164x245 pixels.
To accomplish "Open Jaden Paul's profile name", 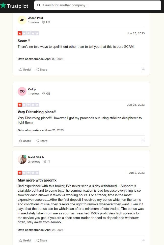I will (35, 18).
